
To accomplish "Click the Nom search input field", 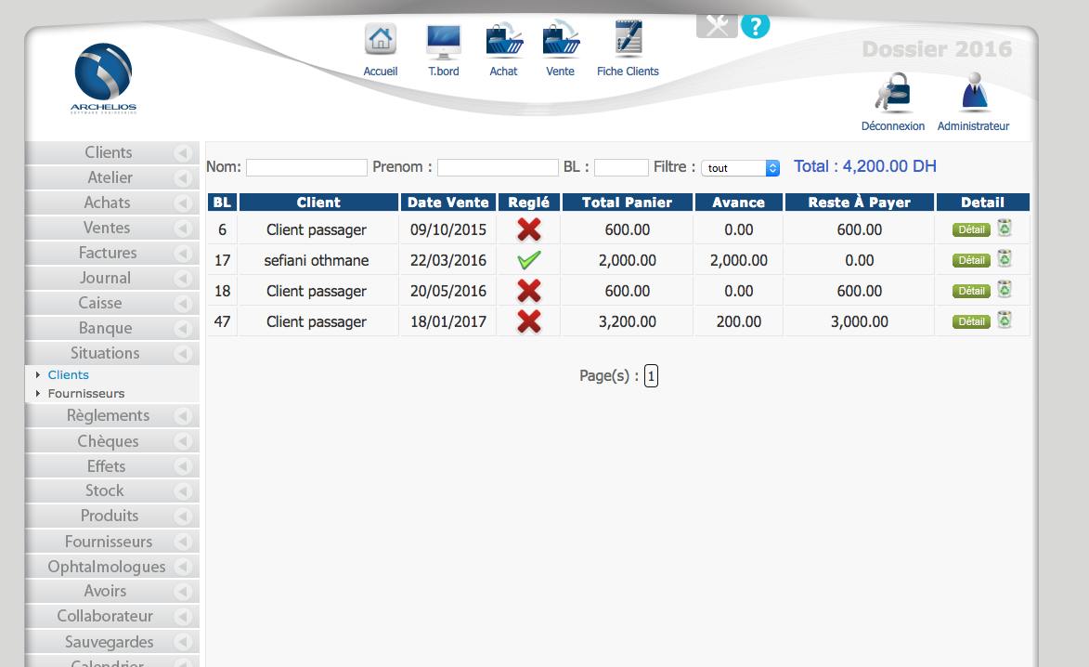I will (306, 168).
